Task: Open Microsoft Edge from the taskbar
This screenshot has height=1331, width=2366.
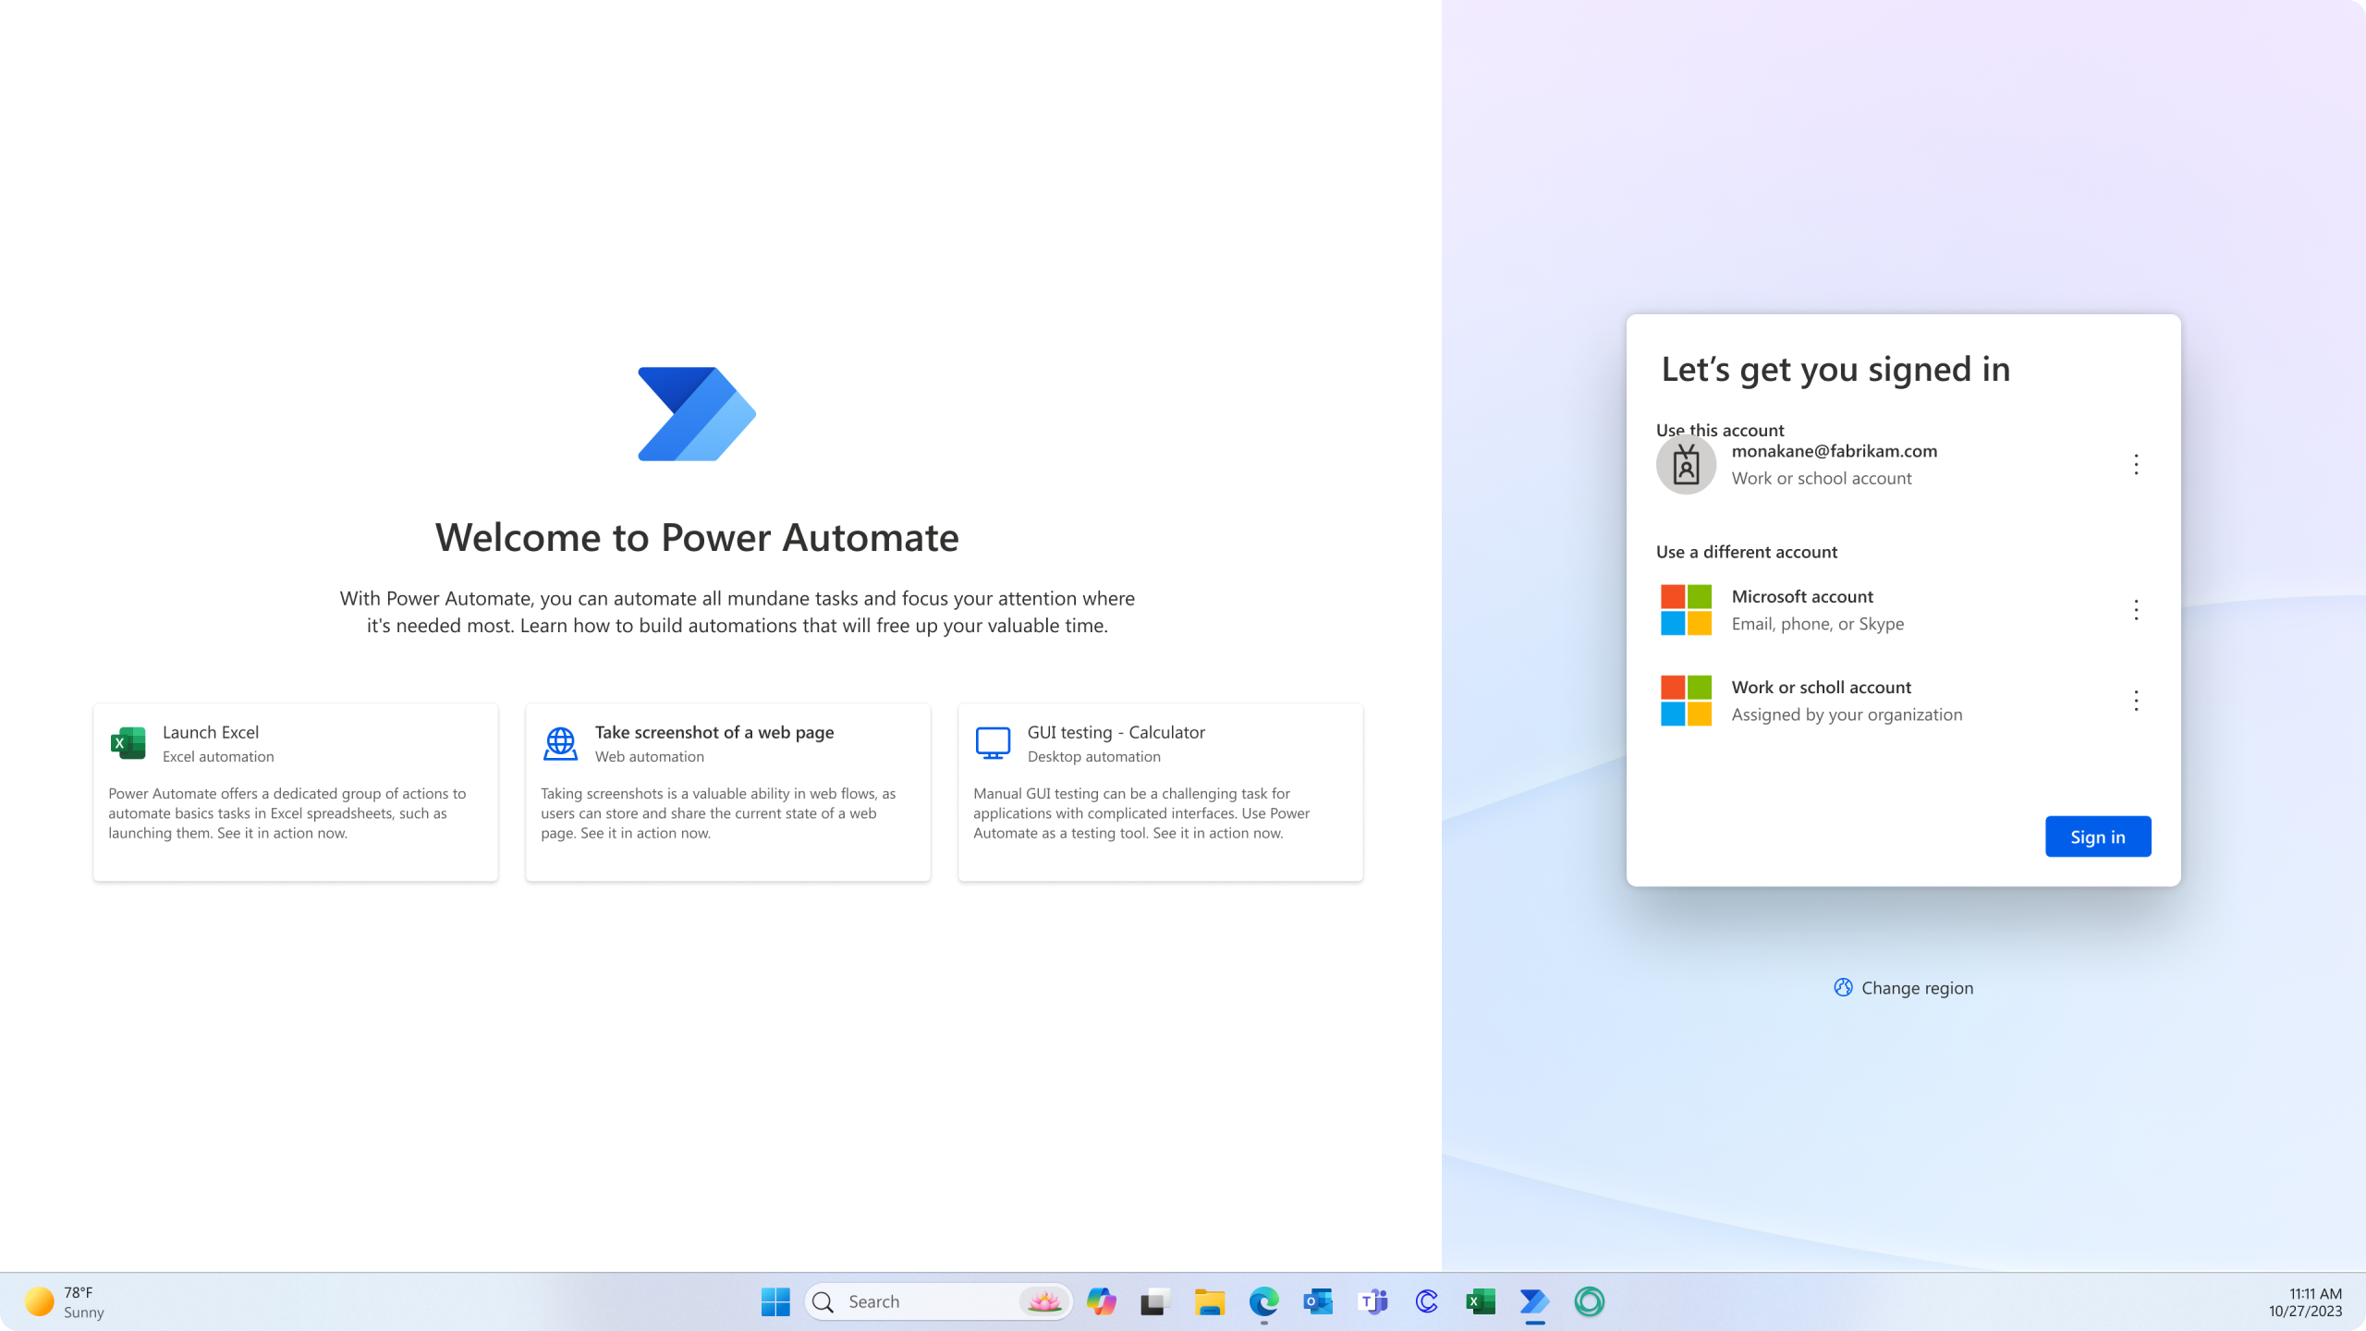Action: tap(1263, 1301)
